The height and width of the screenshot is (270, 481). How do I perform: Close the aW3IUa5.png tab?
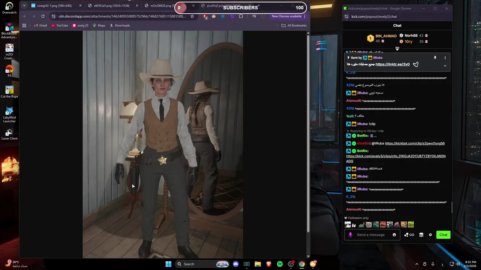pos(137,6)
